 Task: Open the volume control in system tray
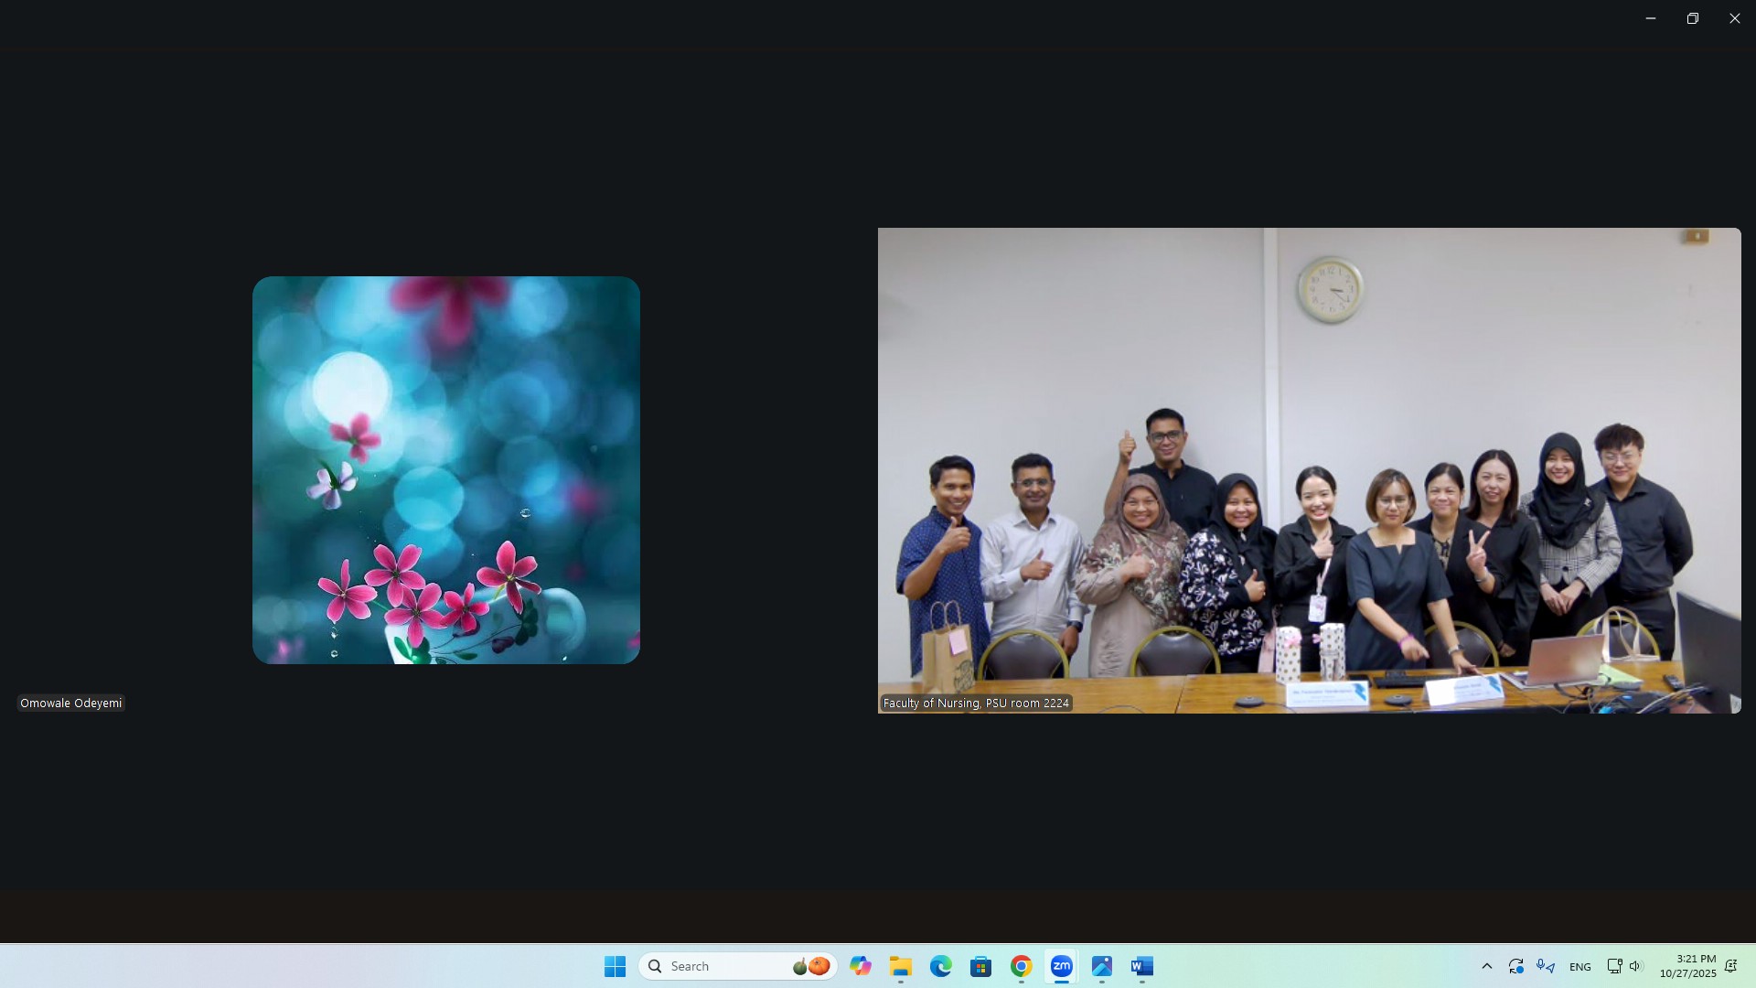coord(1636,966)
